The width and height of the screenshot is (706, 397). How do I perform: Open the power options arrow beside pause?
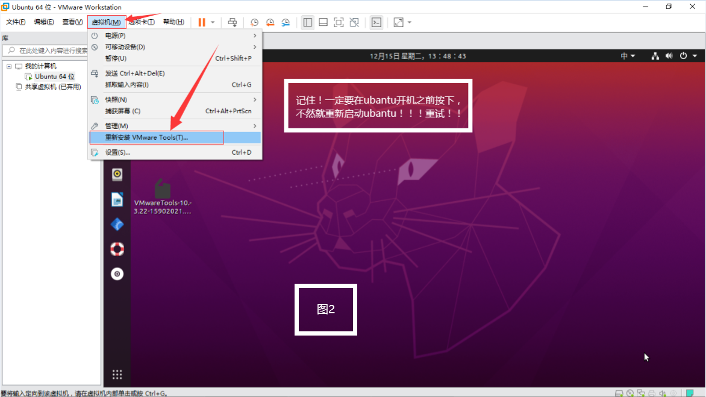[213, 22]
